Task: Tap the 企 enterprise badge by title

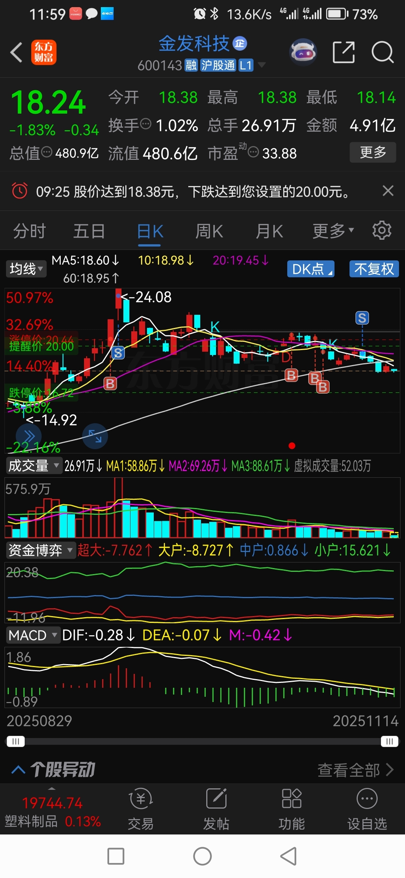Action: 240,44
